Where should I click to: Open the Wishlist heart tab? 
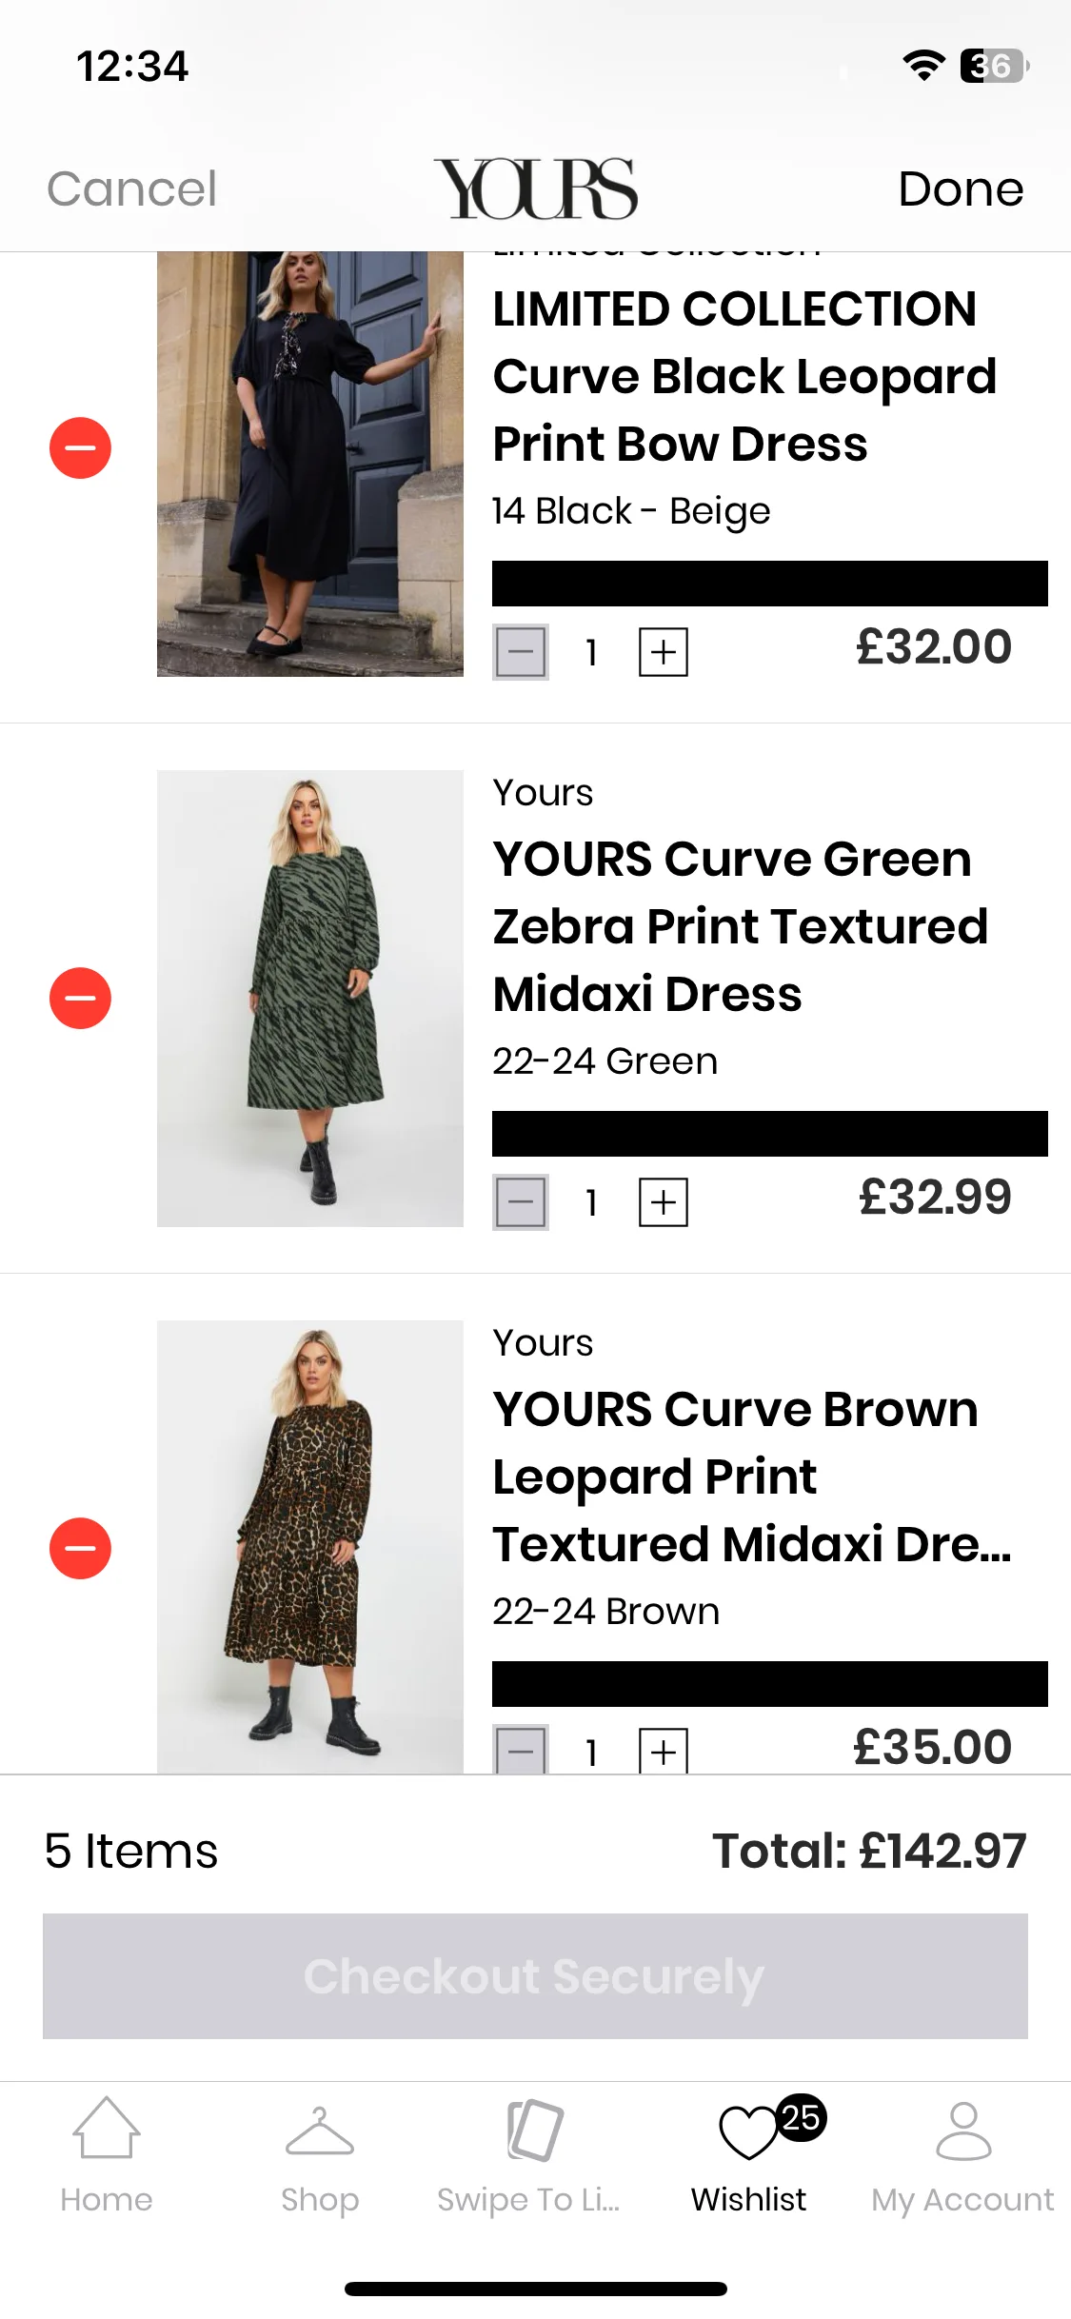coord(749,2155)
